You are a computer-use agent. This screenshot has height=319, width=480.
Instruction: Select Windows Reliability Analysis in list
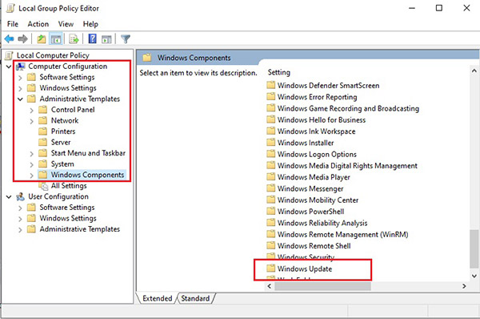[322, 223]
